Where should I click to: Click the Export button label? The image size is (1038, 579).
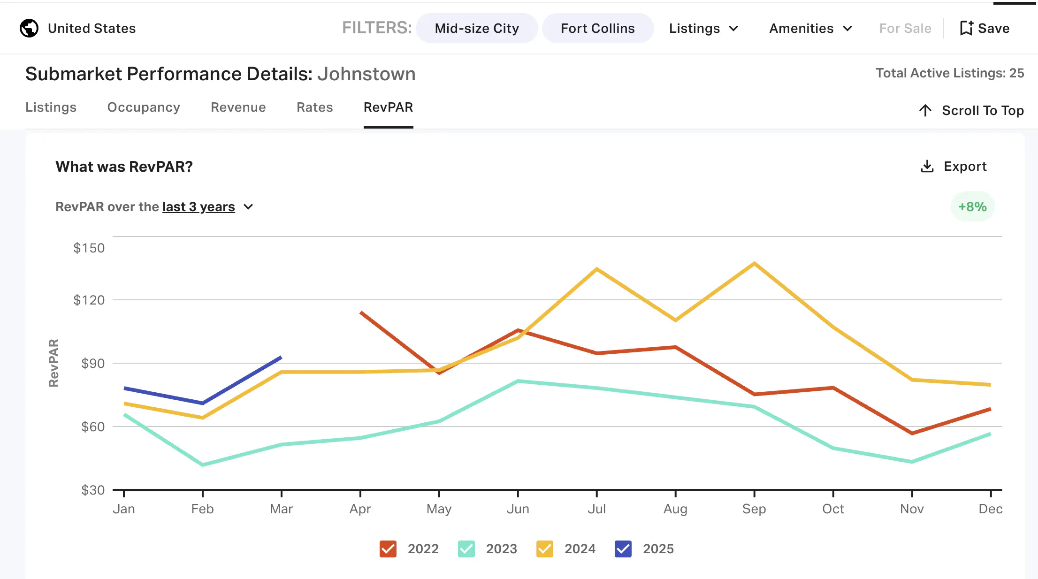965,167
